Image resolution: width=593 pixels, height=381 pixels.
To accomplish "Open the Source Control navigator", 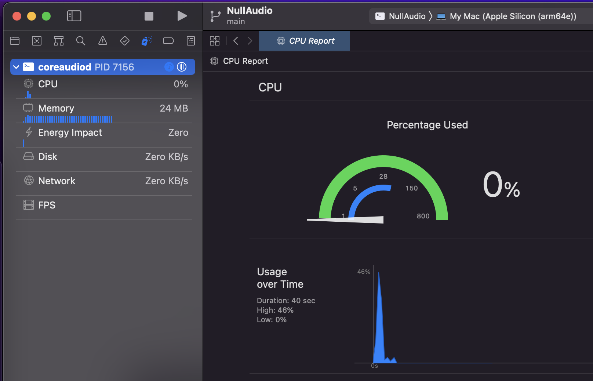I will click(x=37, y=41).
